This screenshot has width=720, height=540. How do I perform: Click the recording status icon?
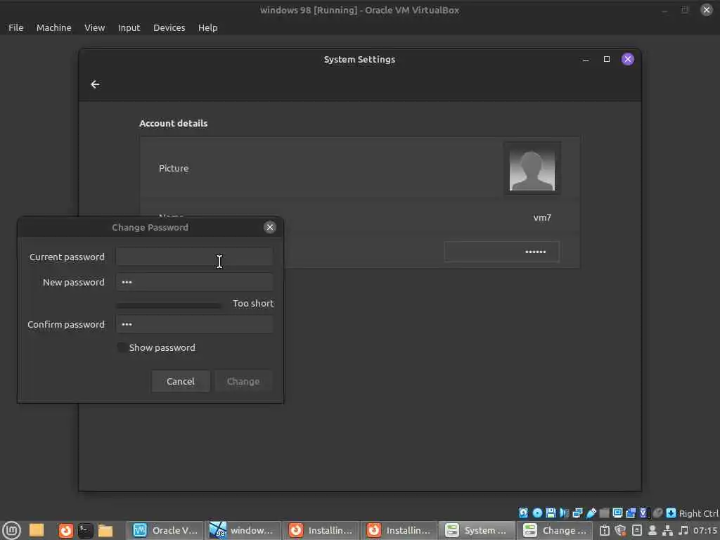coord(631,513)
